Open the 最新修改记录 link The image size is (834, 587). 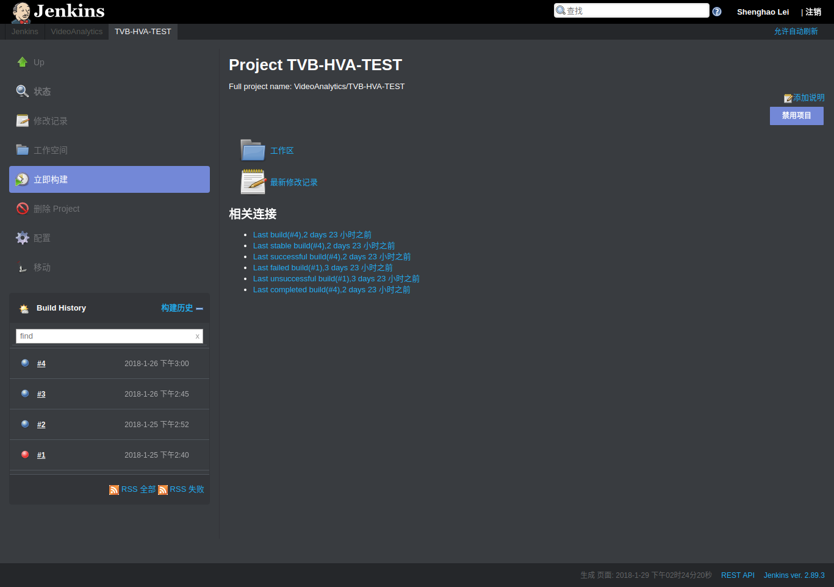(x=294, y=182)
